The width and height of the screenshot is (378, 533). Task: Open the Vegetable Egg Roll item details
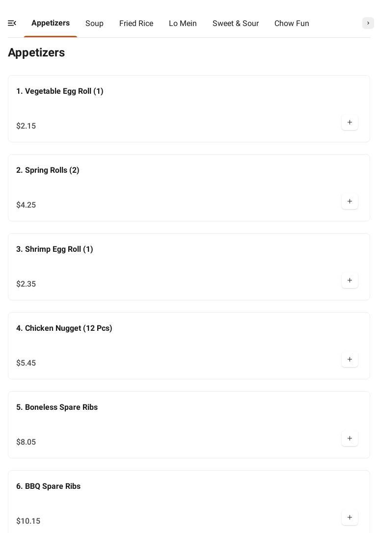[x=60, y=91]
